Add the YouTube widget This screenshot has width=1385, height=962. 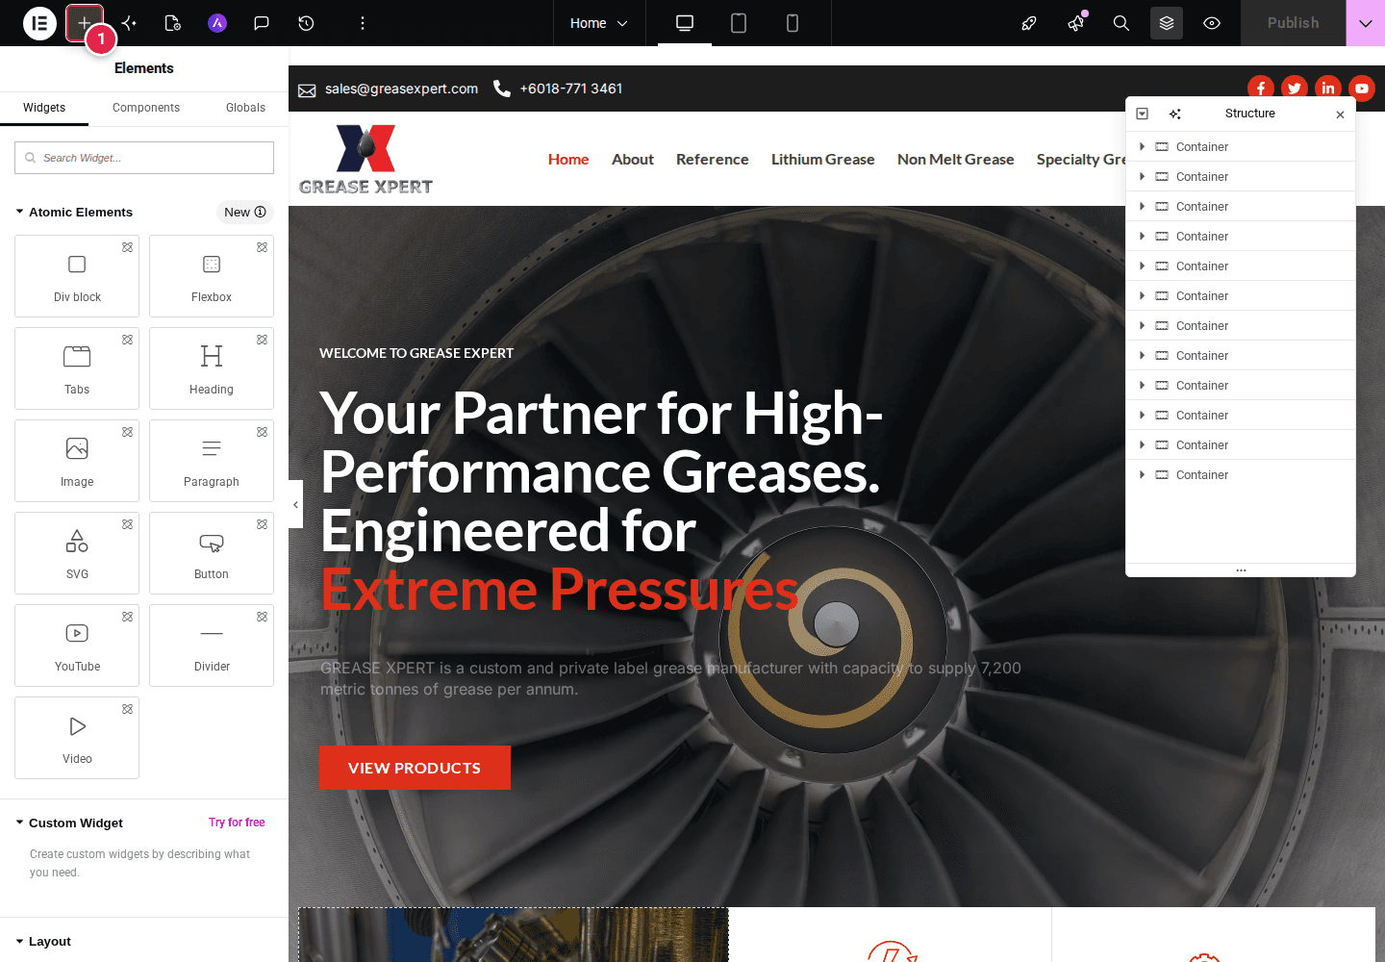coord(77,646)
